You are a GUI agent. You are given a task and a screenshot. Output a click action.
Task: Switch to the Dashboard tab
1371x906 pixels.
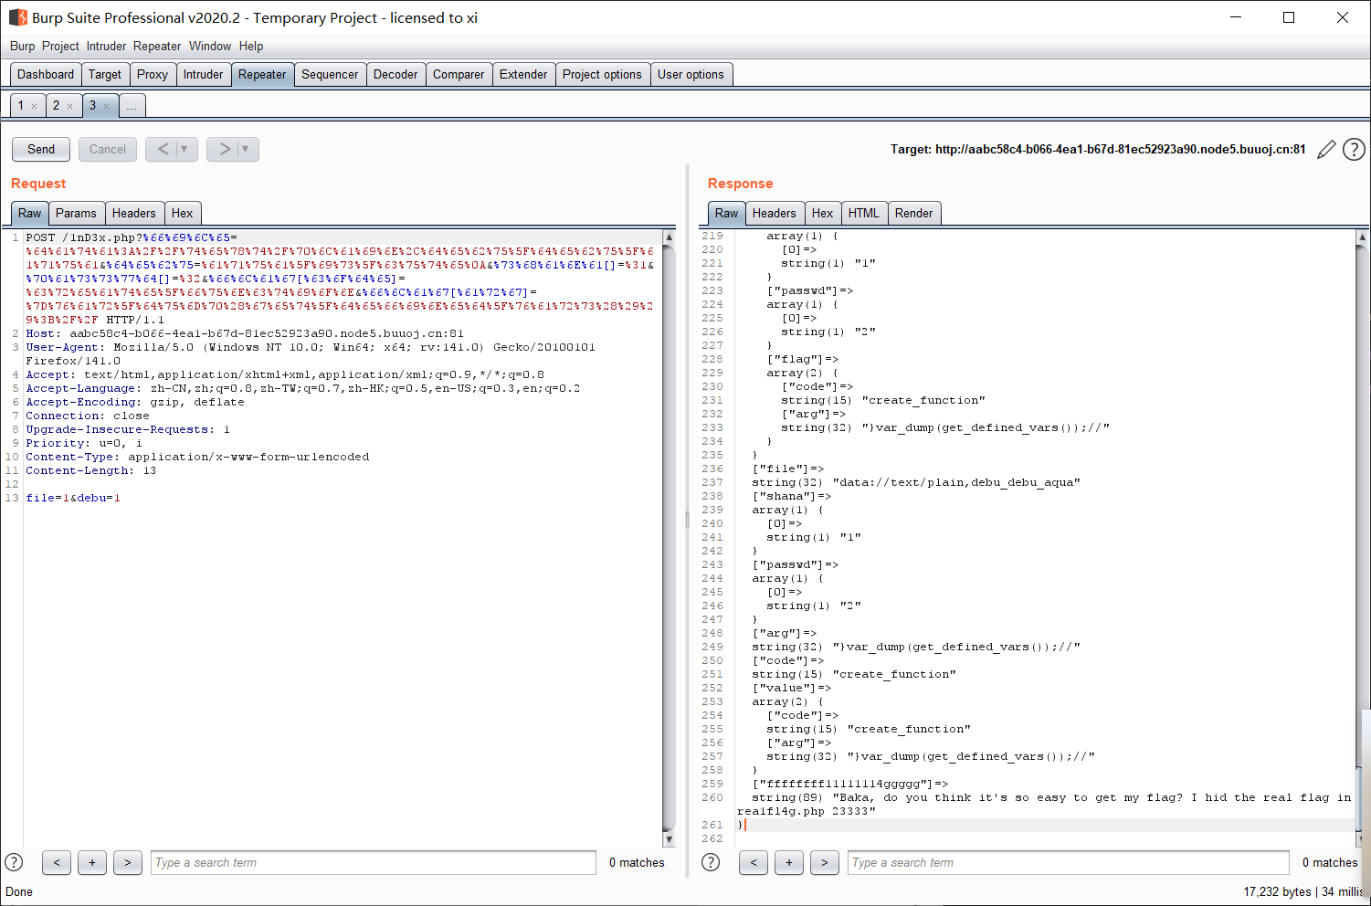click(46, 75)
